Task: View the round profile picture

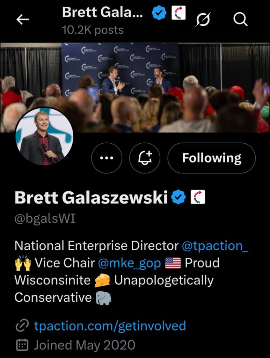Action: pyautogui.click(x=44, y=136)
